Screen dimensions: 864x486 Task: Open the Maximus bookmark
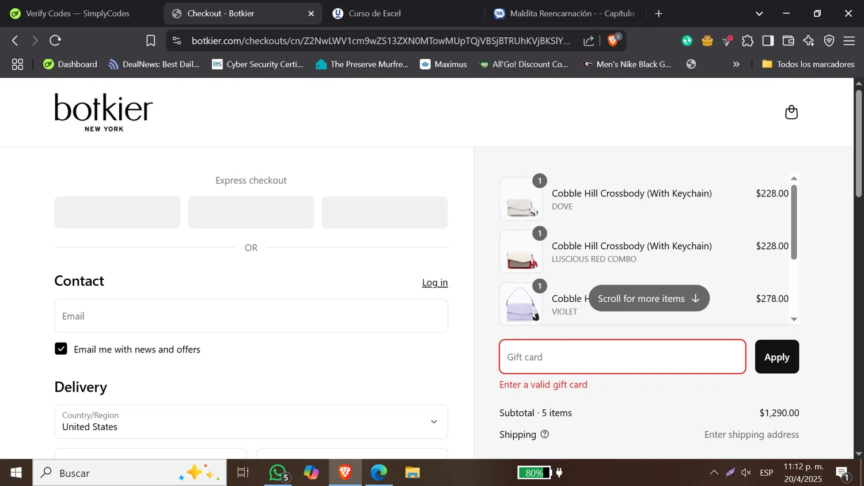click(x=444, y=64)
